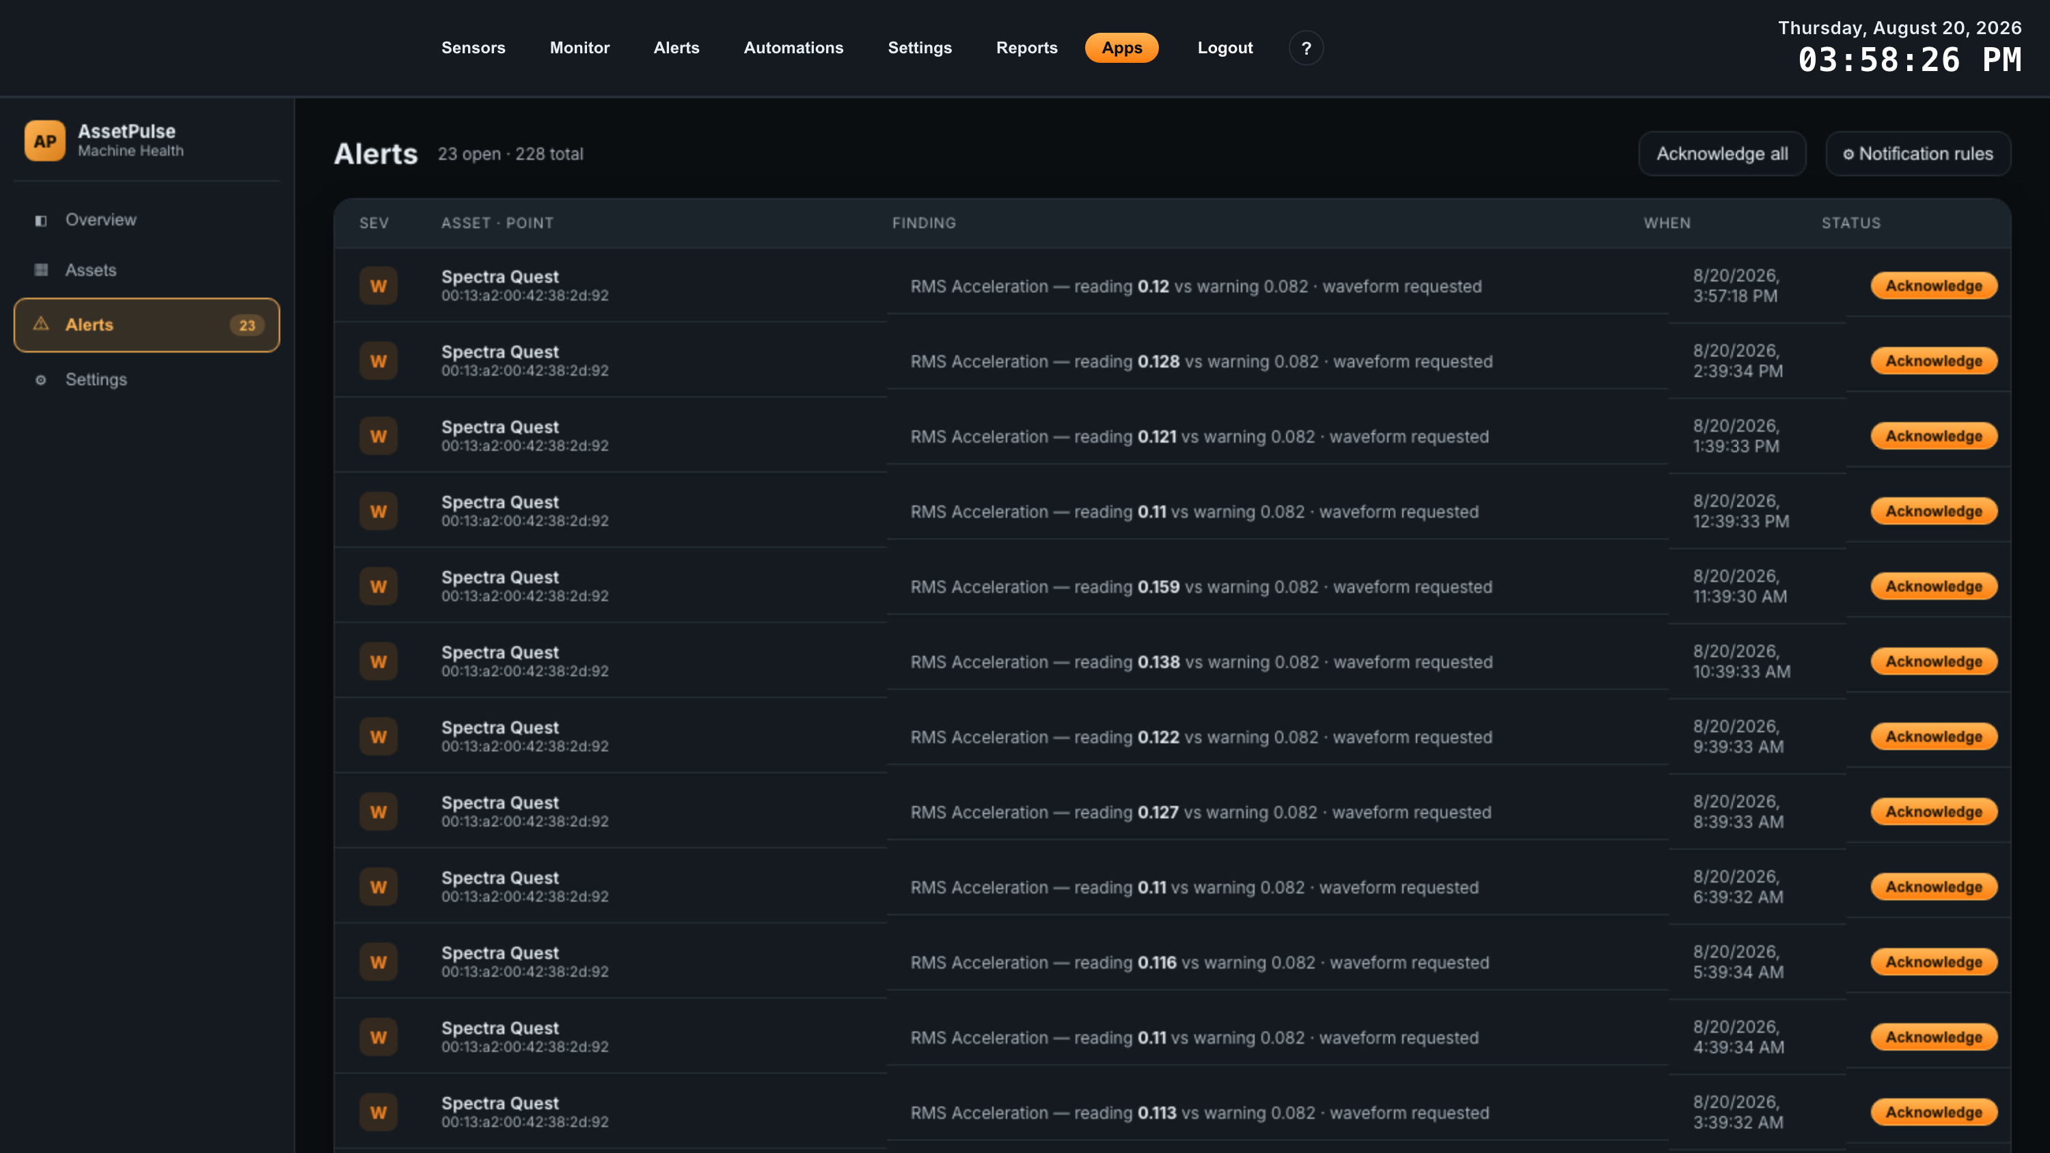Click the Thursday, August 20, 2026 date
The height and width of the screenshot is (1153, 2050).
pyautogui.click(x=1900, y=28)
